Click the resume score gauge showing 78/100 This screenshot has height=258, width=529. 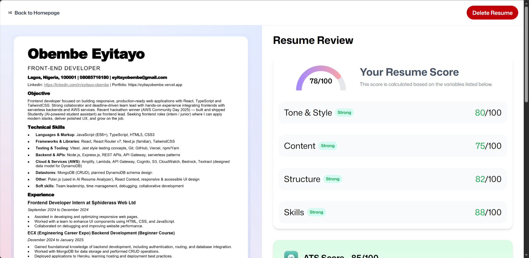tap(321, 79)
